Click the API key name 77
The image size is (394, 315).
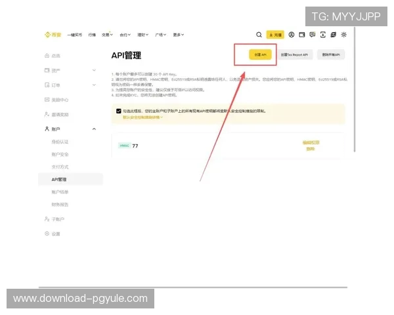[135, 146]
